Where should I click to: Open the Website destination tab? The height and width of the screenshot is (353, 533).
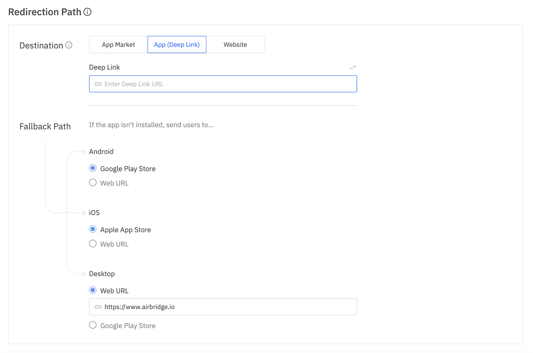tap(235, 44)
